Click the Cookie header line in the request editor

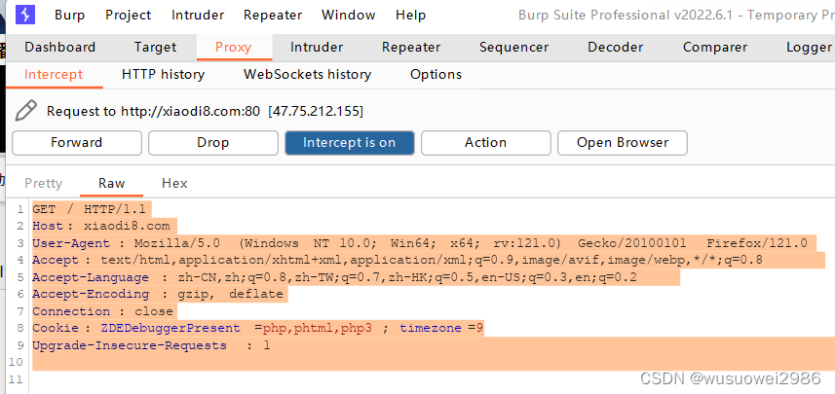tap(258, 328)
